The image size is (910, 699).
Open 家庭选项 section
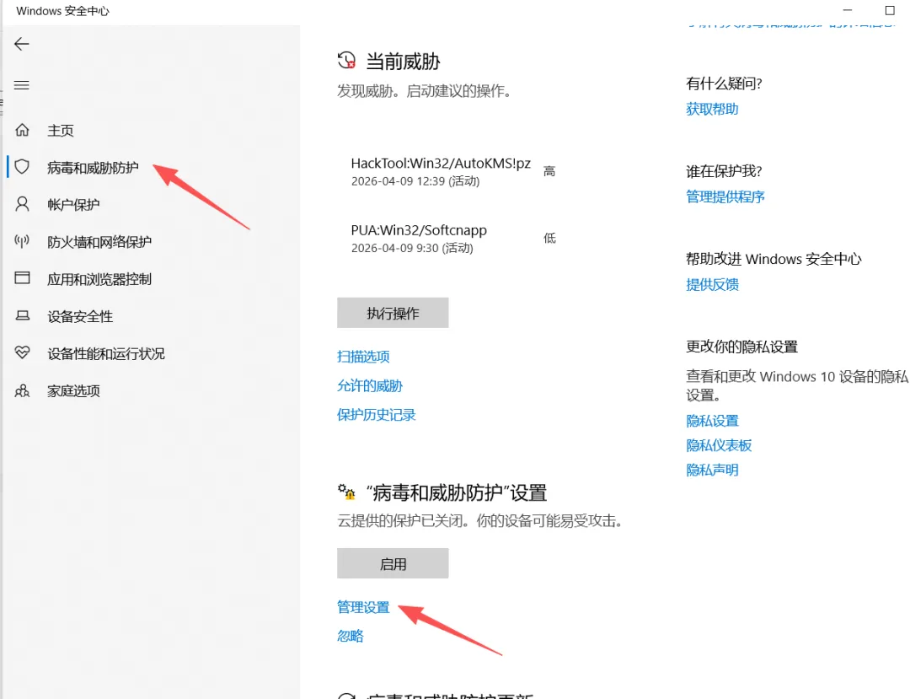(x=73, y=390)
